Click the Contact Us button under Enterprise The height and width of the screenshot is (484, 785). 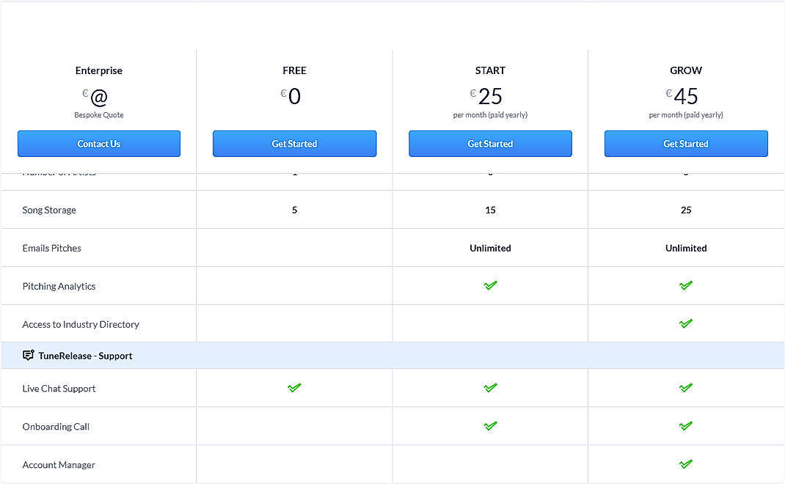(x=98, y=144)
